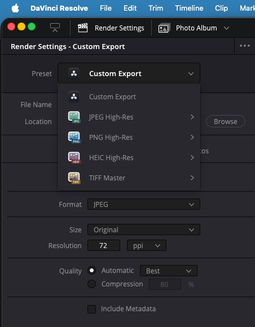
Task: Click the HEIF image icon in list
Action: click(74, 158)
